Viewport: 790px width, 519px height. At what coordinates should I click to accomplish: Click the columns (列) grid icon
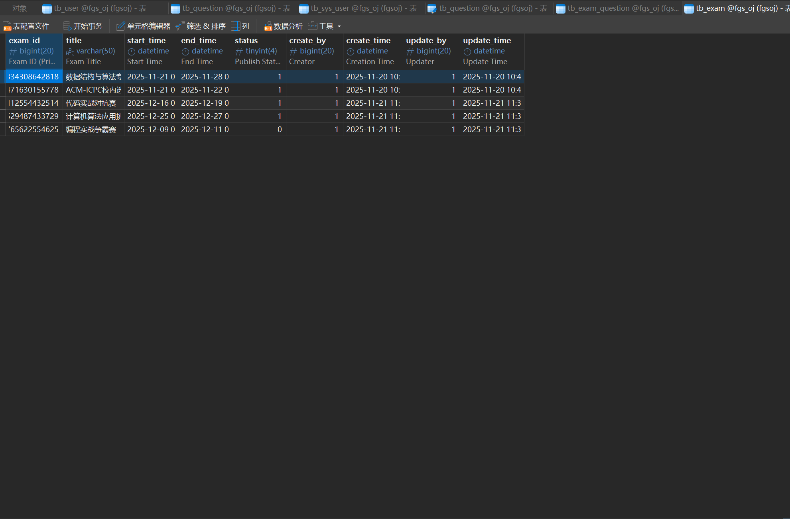pyautogui.click(x=236, y=26)
